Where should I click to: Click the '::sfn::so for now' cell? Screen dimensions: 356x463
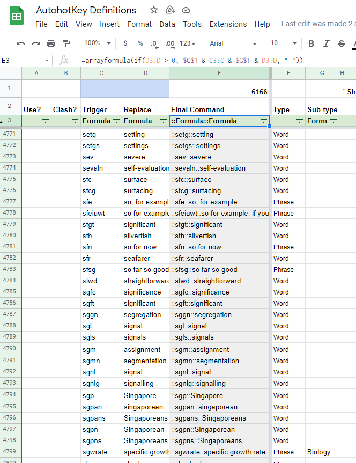[219, 247]
